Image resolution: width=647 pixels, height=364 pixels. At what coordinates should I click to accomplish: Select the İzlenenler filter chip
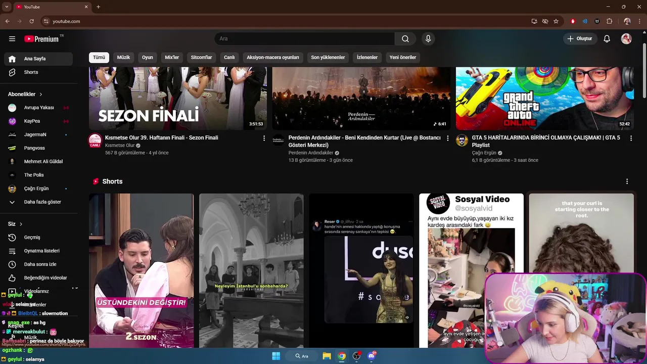(x=367, y=58)
